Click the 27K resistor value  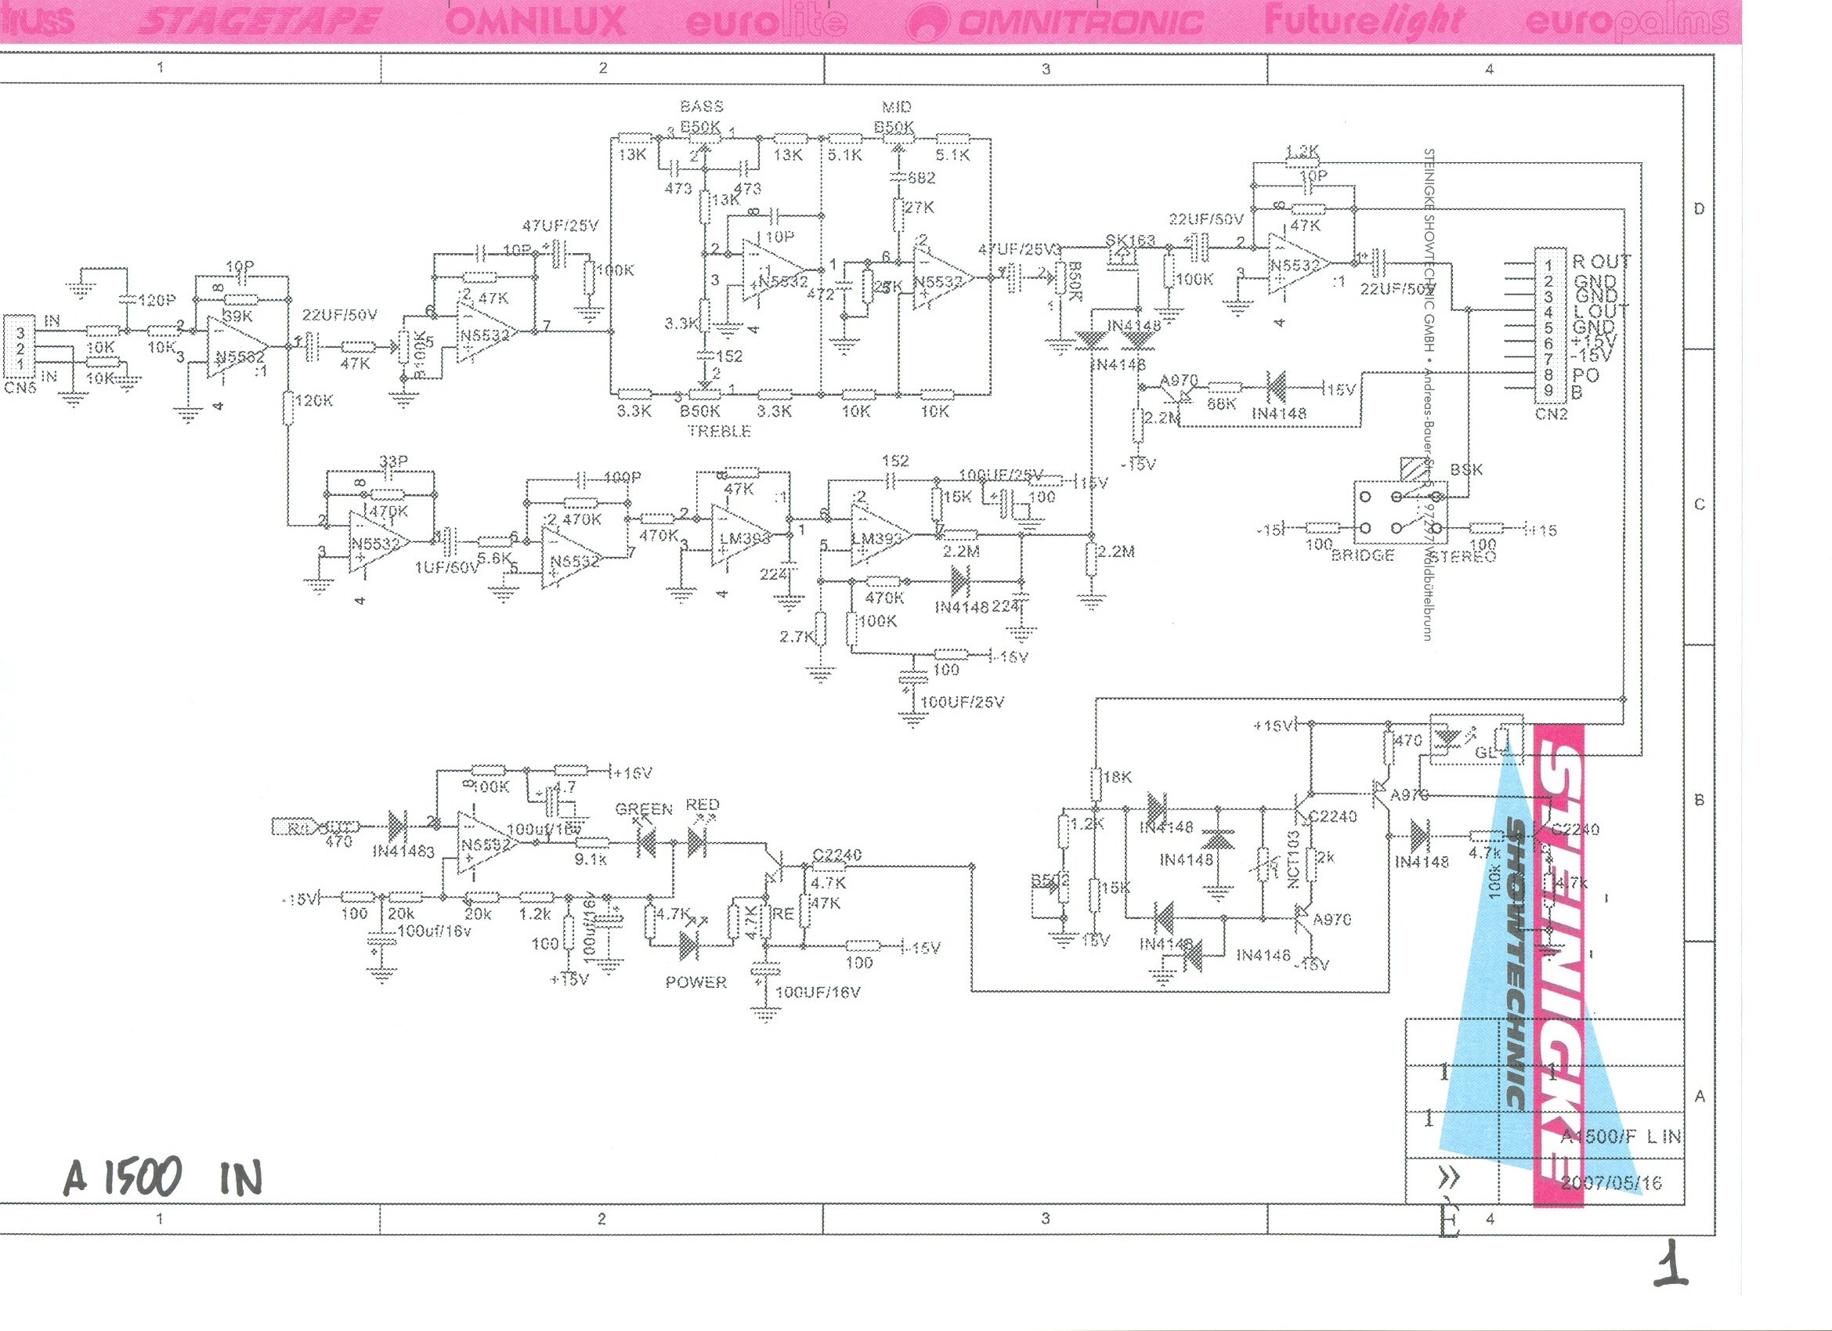(920, 208)
